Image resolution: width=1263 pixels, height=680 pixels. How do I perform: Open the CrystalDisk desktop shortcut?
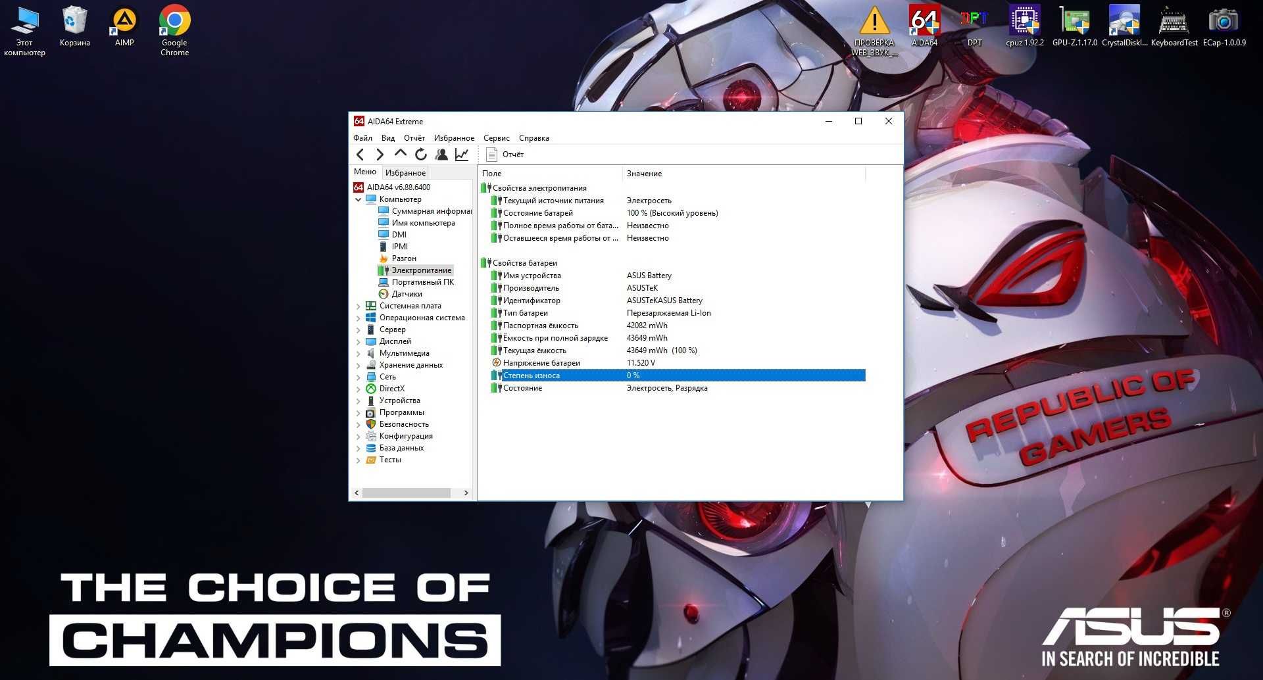tap(1124, 26)
